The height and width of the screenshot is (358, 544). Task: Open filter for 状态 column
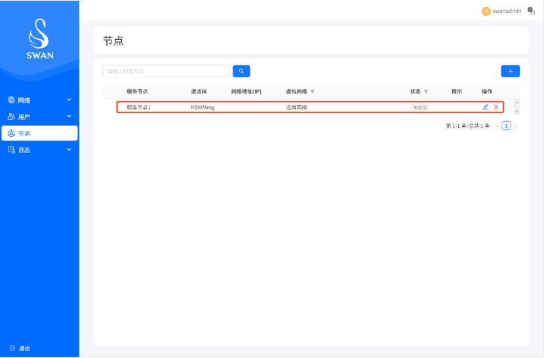coord(426,92)
